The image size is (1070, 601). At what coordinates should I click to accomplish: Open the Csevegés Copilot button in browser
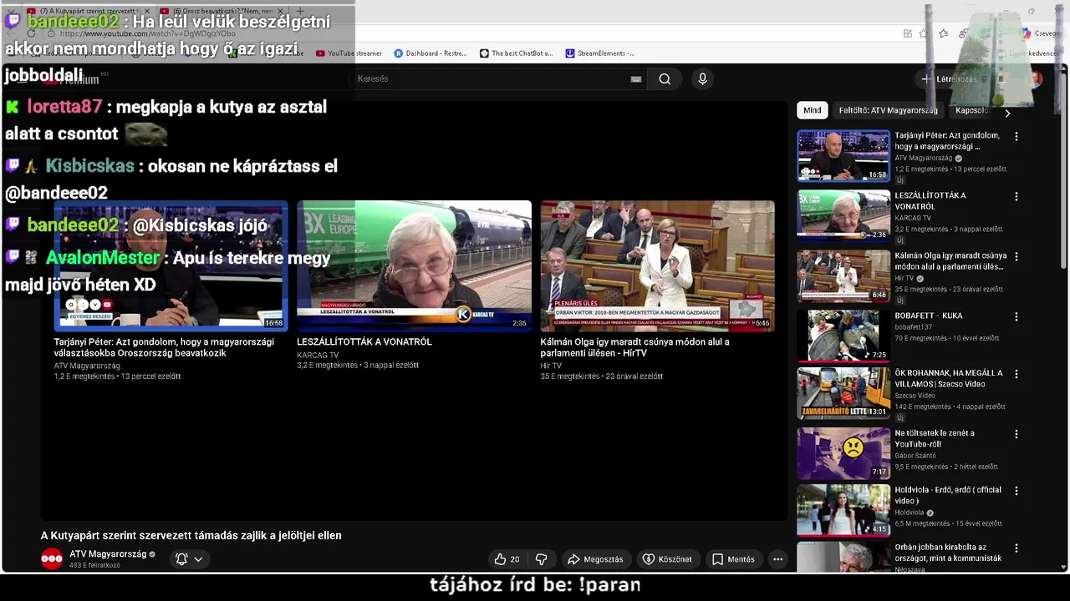coord(1041,33)
